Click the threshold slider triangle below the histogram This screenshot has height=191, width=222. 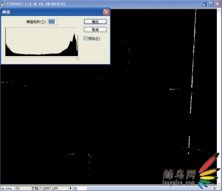pyautogui.click(x=78, y=58)
